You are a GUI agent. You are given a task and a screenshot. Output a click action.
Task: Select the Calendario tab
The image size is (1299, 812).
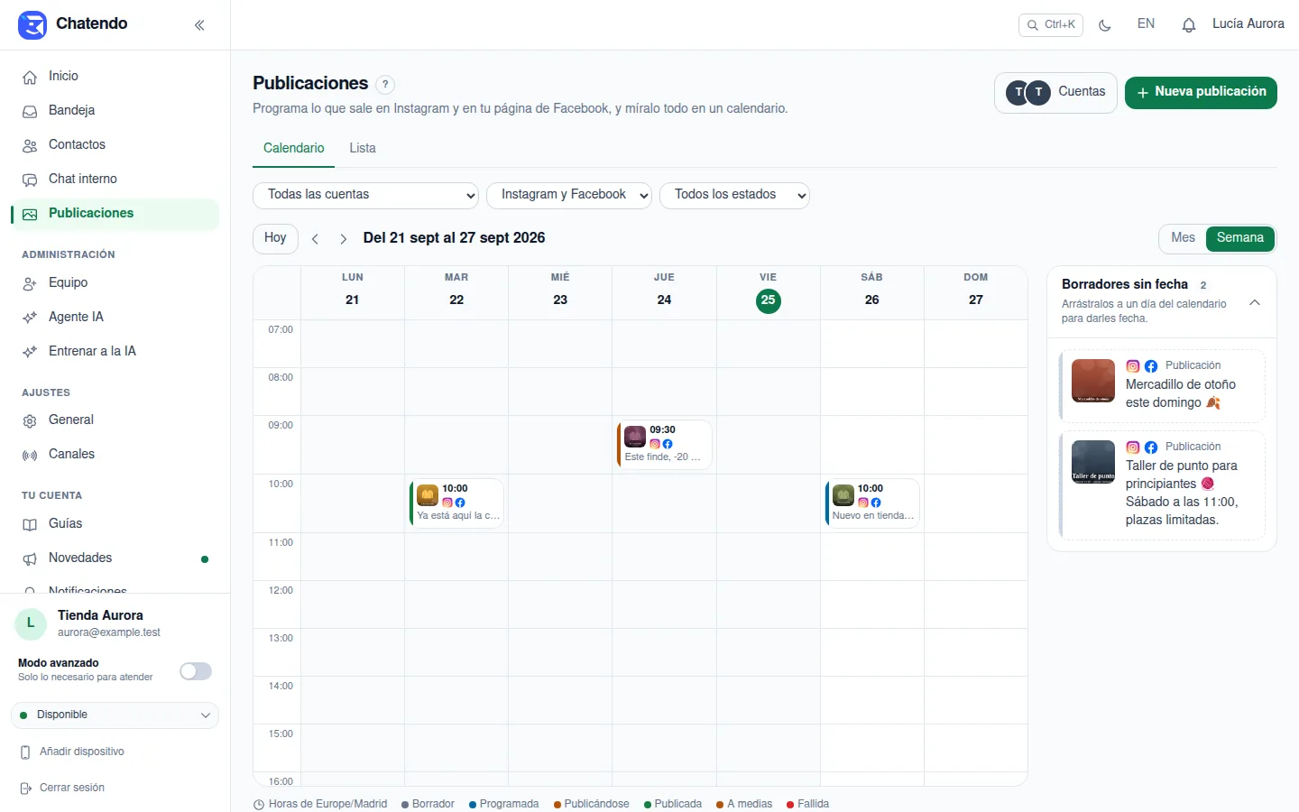click(x=293, y=149)
